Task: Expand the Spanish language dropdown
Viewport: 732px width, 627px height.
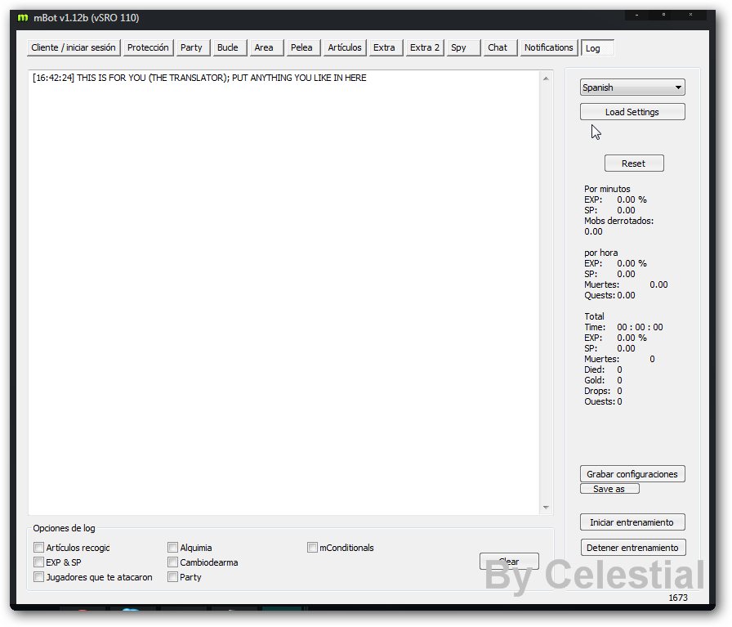Action: tap(632, 87)
